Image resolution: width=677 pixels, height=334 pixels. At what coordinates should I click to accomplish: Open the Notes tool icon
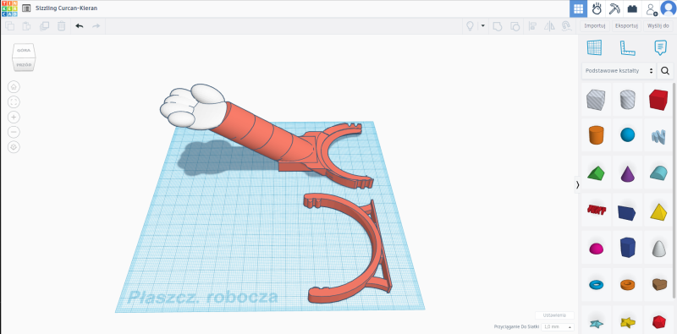coord(660,47)
